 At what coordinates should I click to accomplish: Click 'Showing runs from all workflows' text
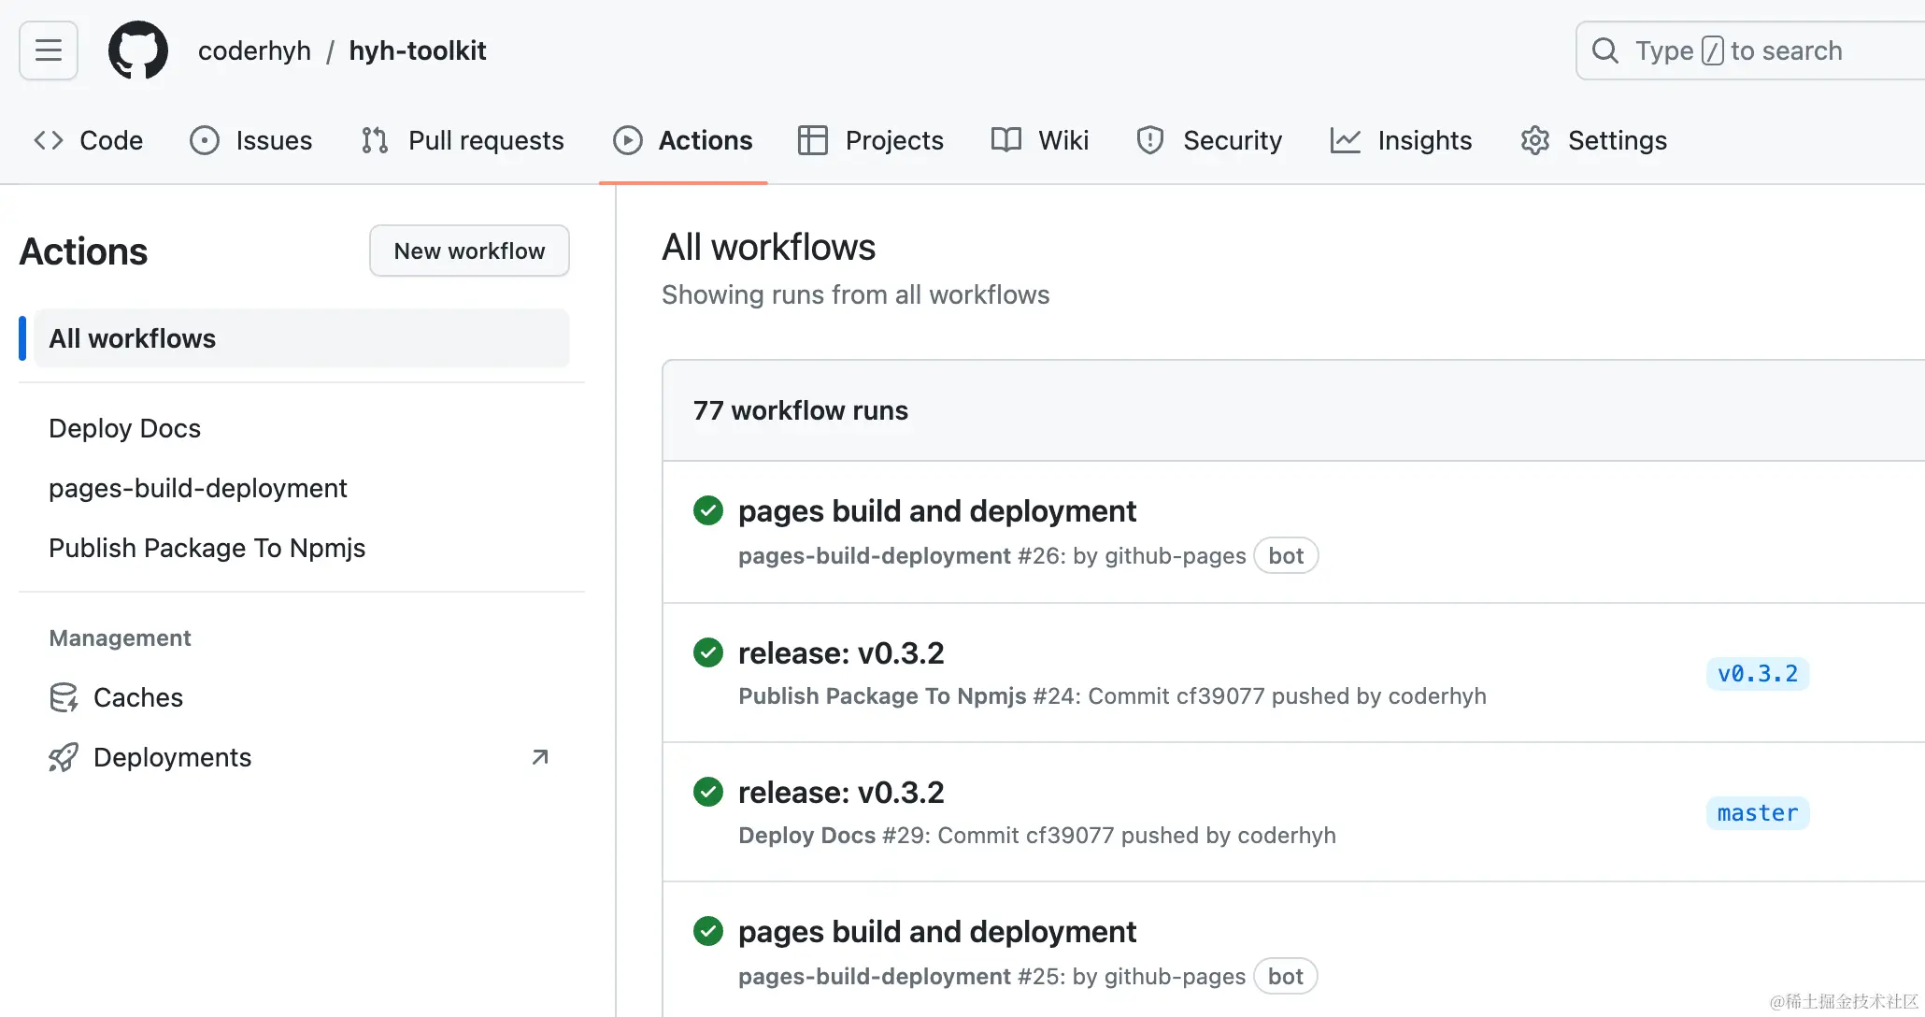pos(856,294)
